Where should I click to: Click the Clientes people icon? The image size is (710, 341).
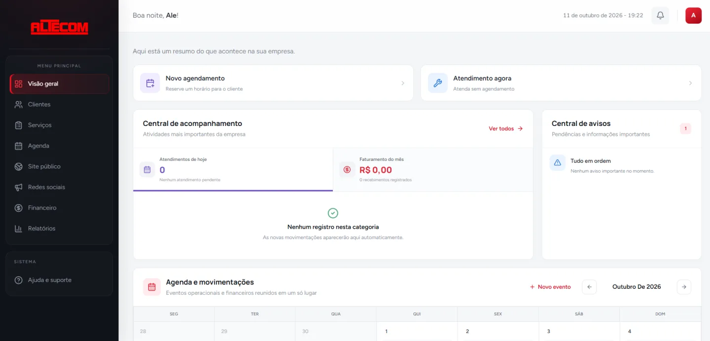19,104
